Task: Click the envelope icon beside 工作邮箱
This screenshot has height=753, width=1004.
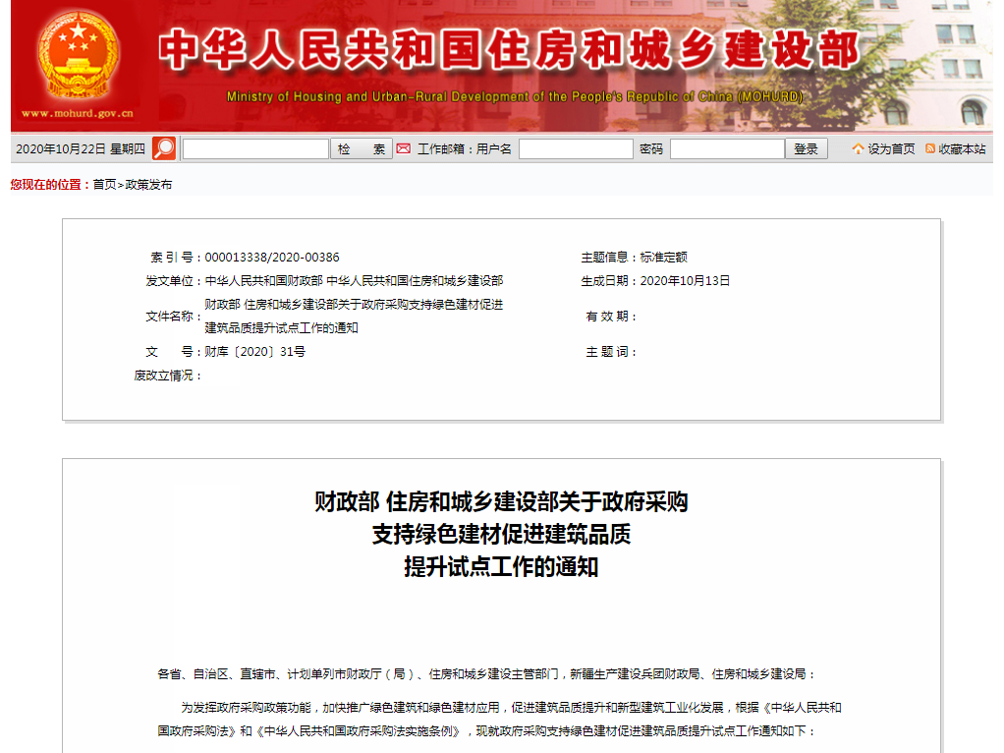Action: (x=405, y=148)
